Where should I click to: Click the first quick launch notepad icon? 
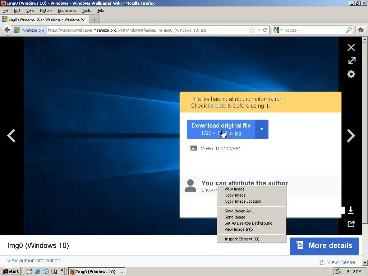pos(29,272)
